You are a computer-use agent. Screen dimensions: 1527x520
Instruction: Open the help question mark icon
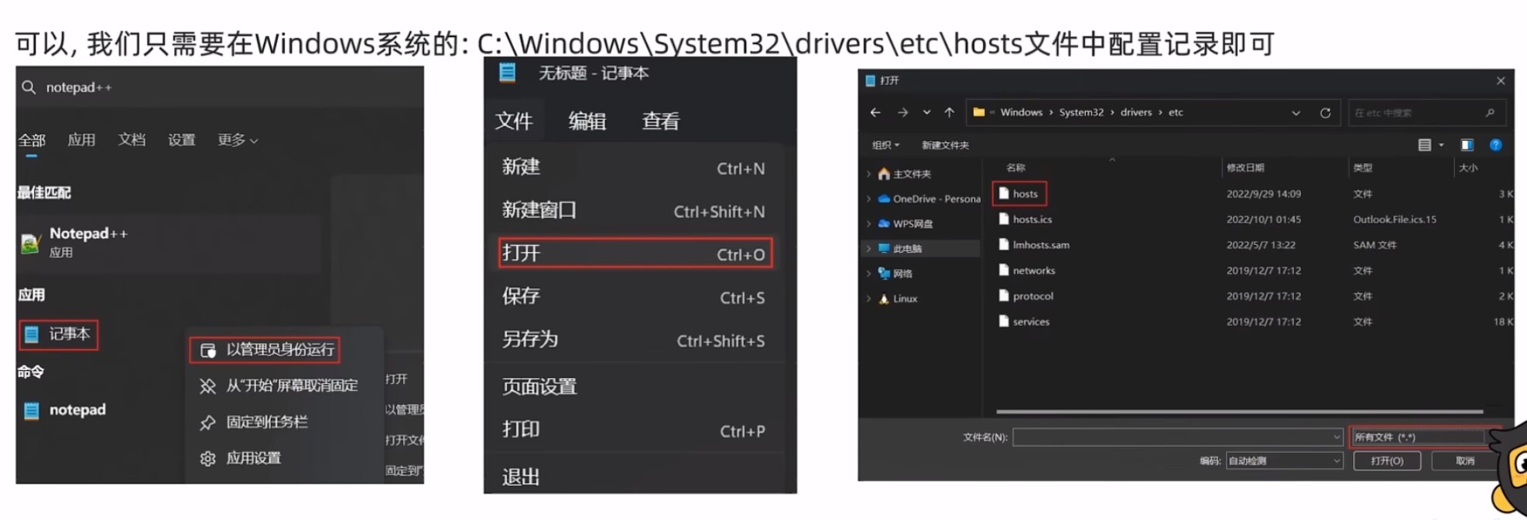pos(1495,145)
